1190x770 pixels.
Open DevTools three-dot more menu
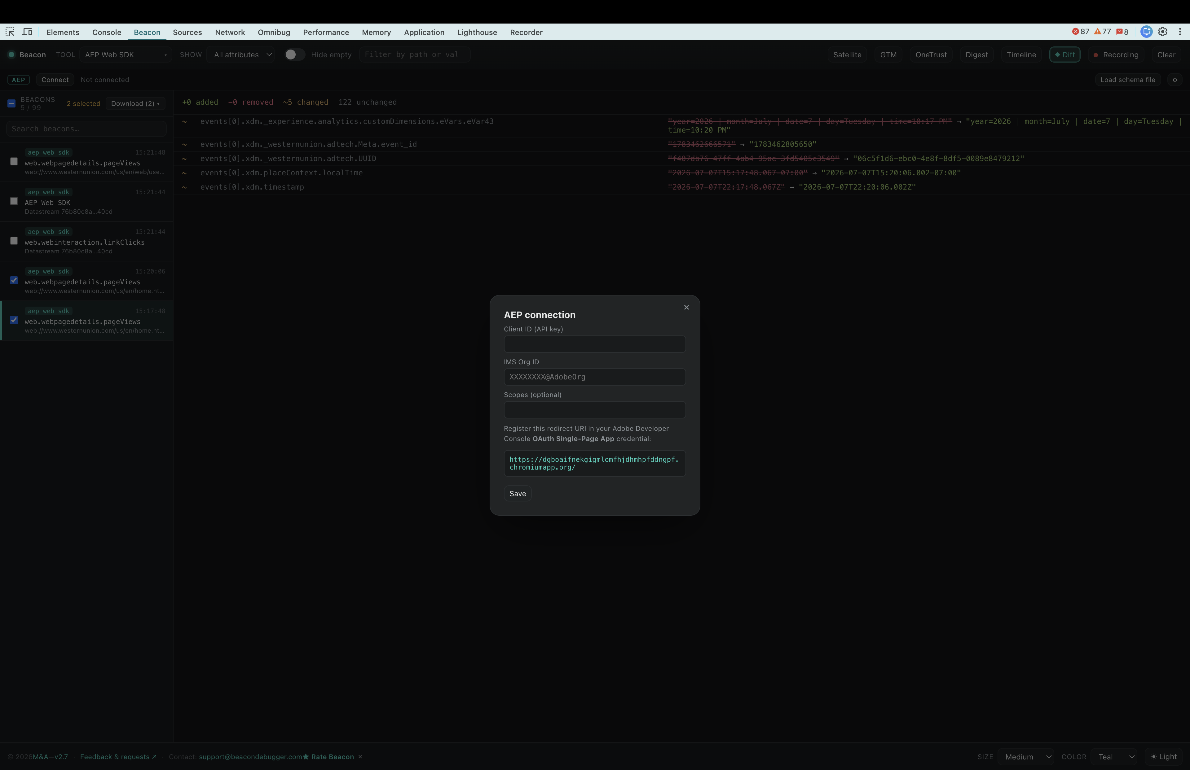coord(1180,32)
